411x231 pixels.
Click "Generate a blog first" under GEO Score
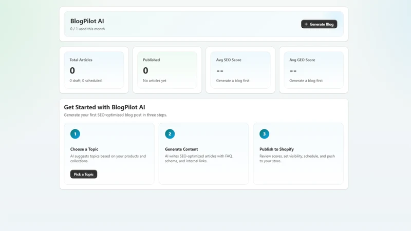pos(306,81)
